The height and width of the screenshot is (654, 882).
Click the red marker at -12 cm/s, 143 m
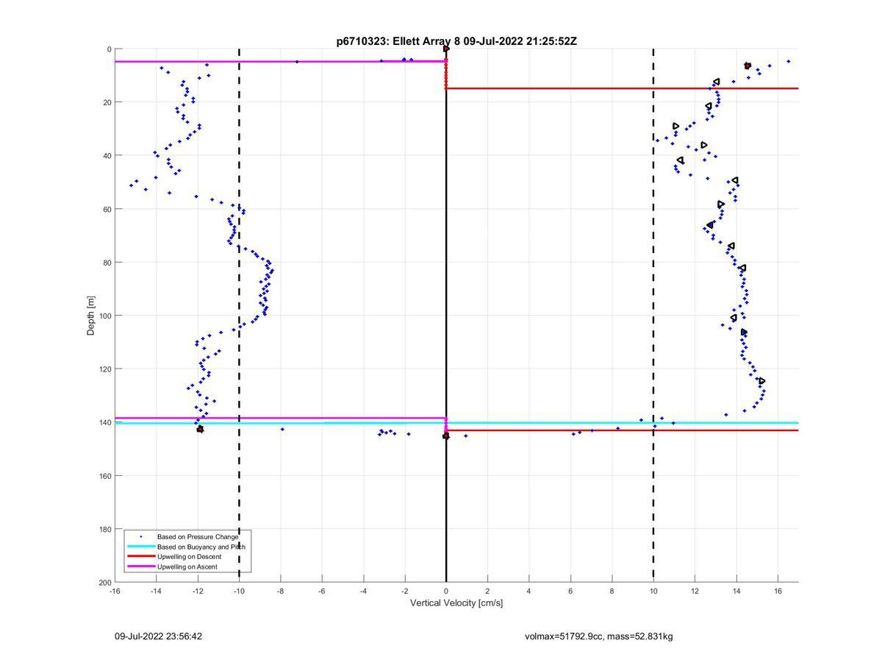[200, 429]
